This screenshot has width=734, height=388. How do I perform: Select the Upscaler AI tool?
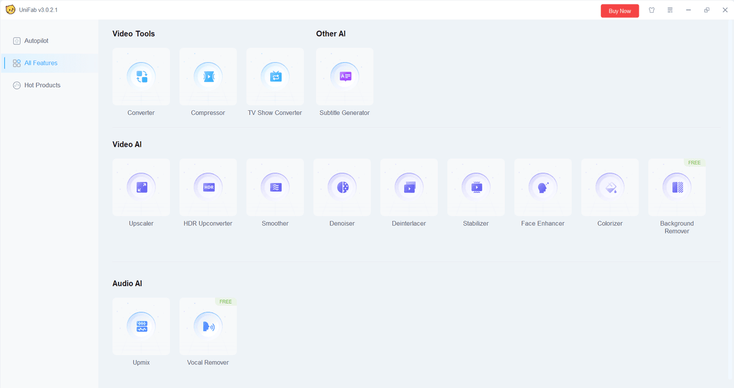tap(141, 187)
